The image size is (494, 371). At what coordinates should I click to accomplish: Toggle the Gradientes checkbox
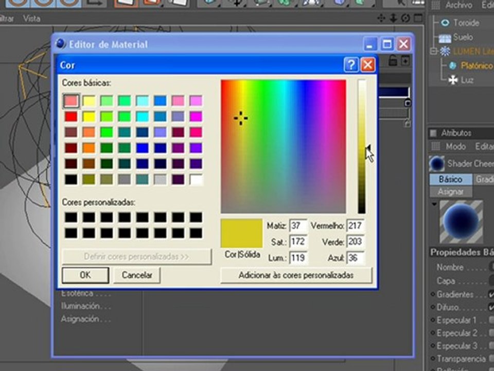[491, 294]
